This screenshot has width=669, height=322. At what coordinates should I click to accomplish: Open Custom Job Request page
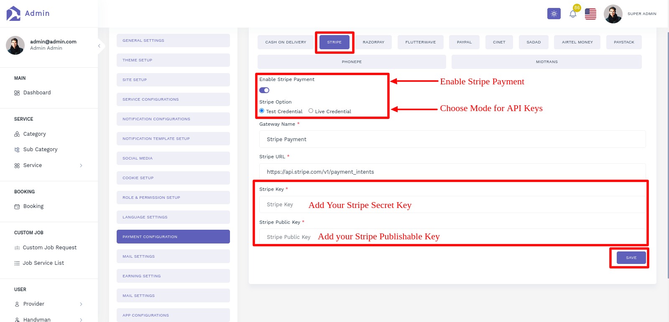click(50, 248)
